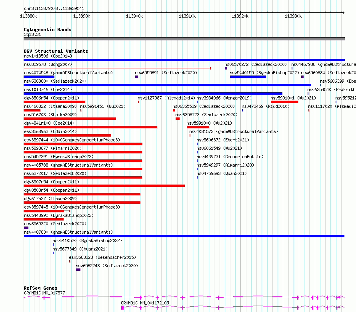Open nsv473469 (Kidd2010) label
Viewport: 356px width, 312px height.
266,106
